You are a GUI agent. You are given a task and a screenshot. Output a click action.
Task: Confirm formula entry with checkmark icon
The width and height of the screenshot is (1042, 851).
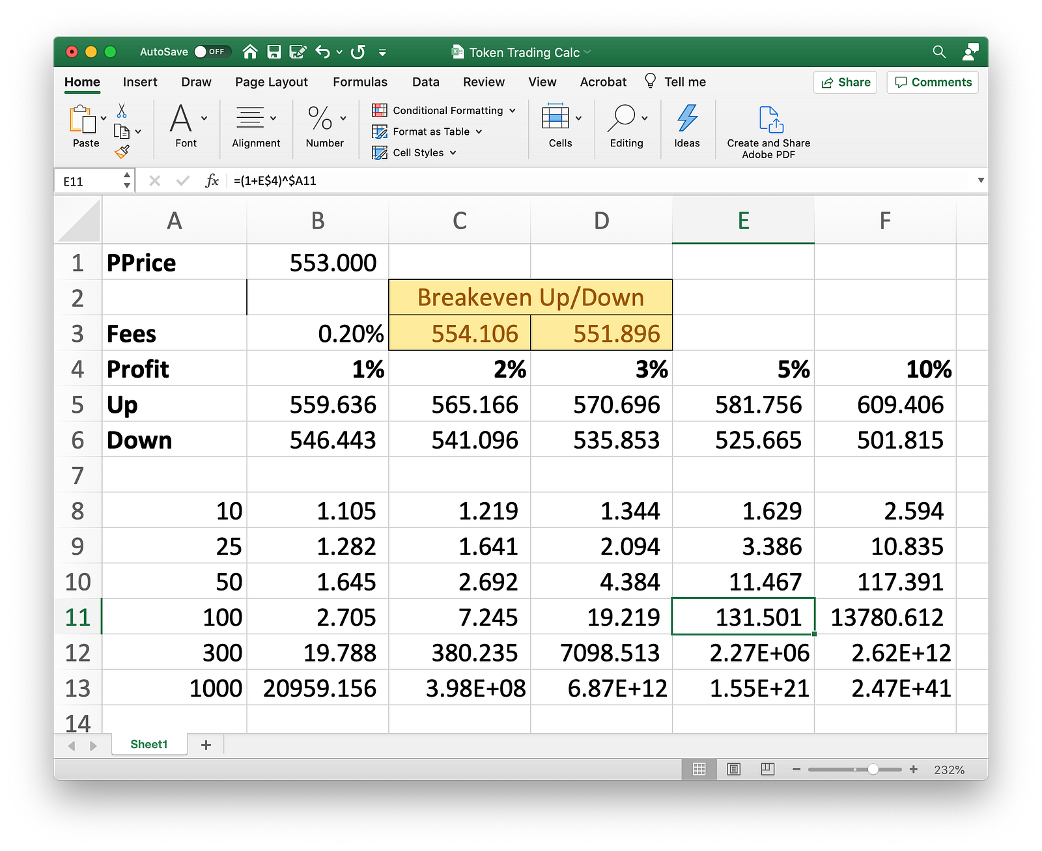click(x=183, y=180)
